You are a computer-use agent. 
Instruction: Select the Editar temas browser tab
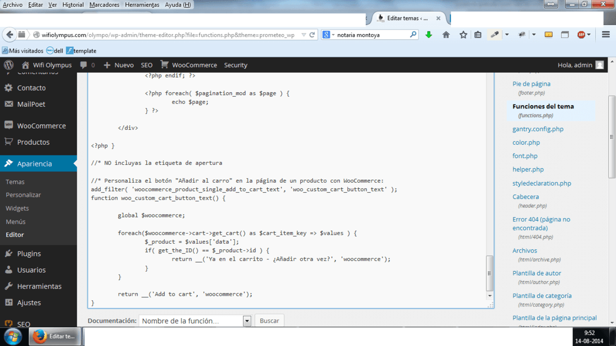pyautogui.click(x=407, y=18)
